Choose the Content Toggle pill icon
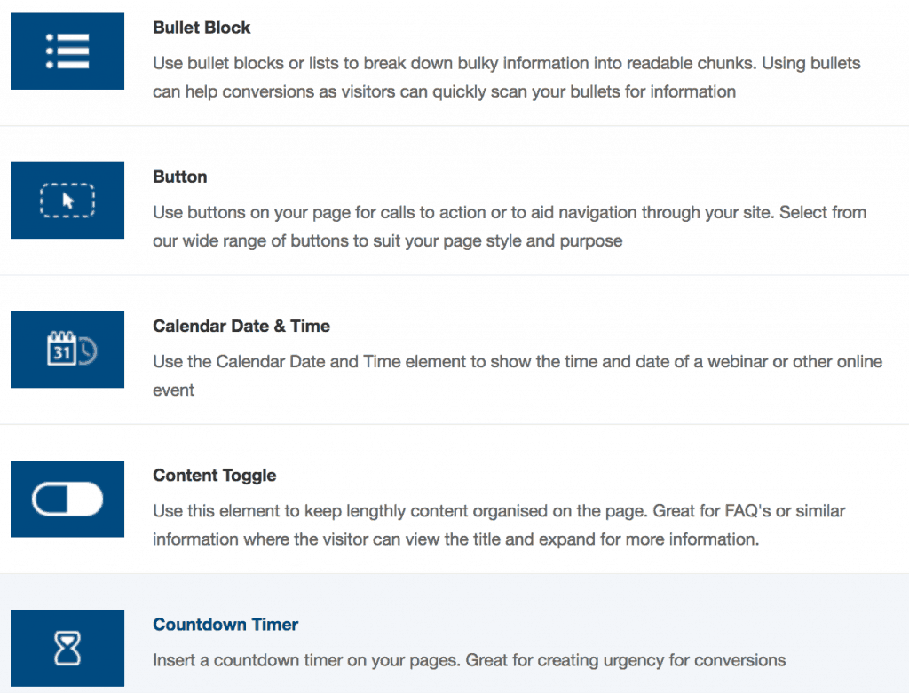Screen dimensions: 909x693 click(x=67, y=499)
